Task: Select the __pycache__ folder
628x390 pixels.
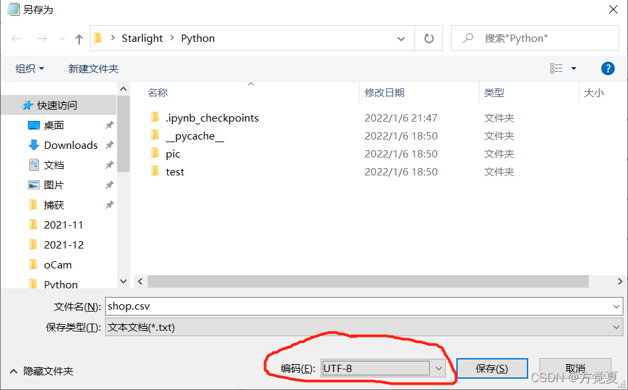Action: (x=195, y=136)
